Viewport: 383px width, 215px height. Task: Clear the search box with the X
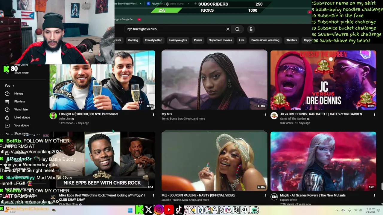point(228,29)
